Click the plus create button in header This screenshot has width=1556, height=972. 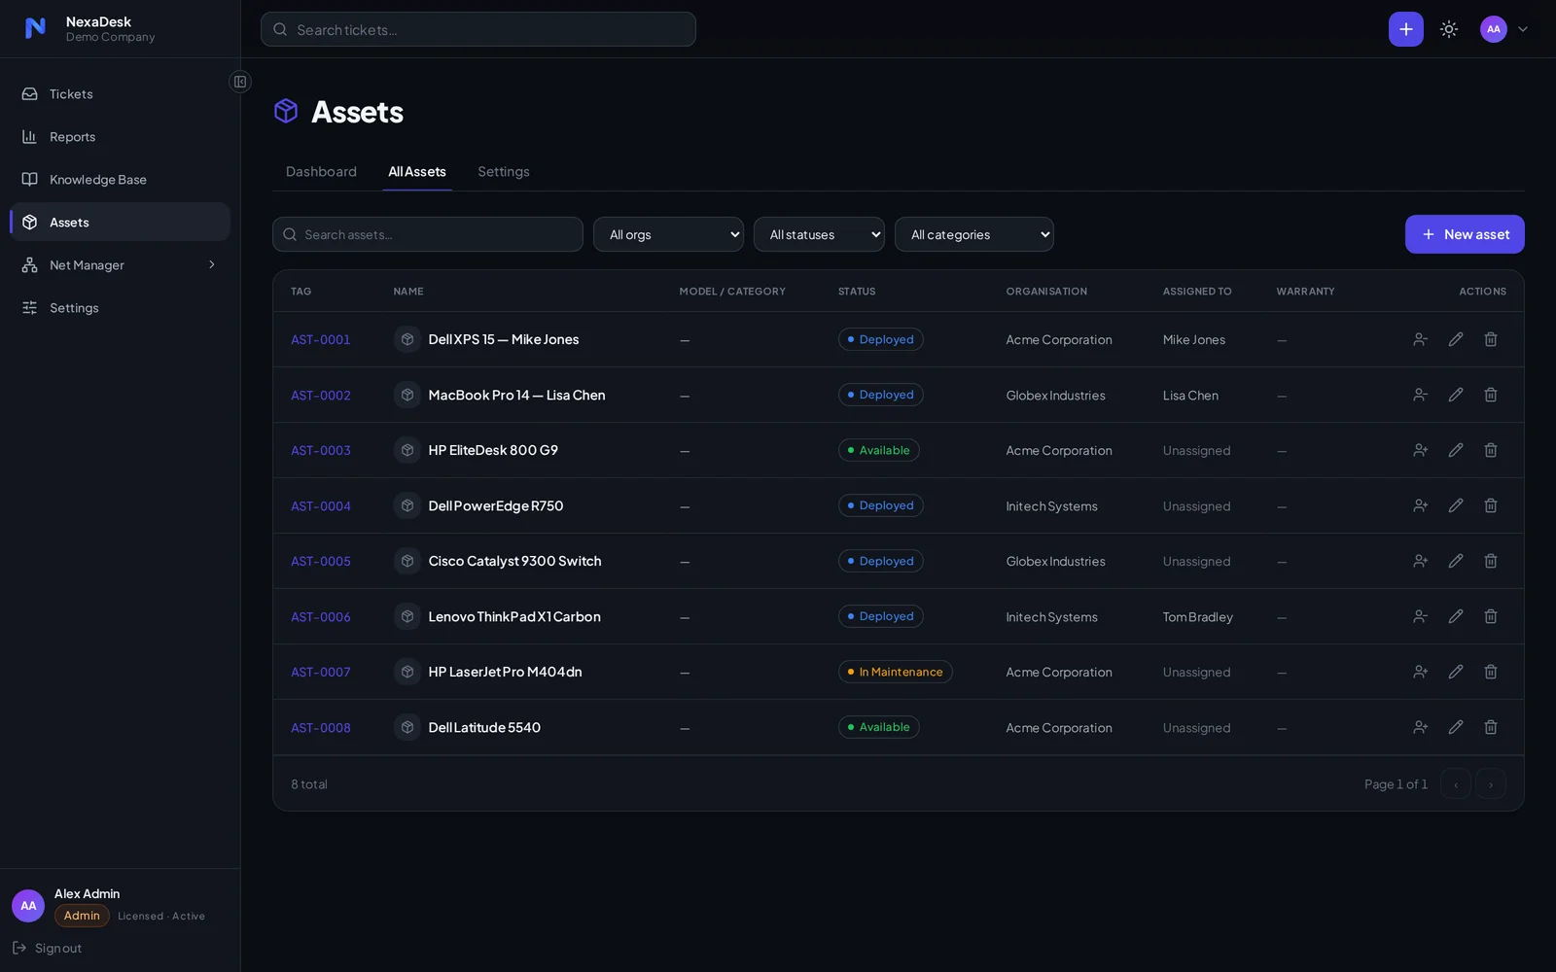coord(1405,29)
